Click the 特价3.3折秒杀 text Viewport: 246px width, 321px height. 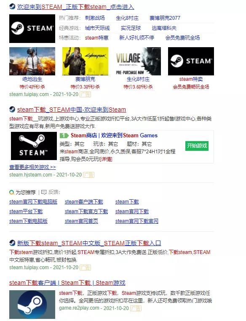click(x=85, y=87)
